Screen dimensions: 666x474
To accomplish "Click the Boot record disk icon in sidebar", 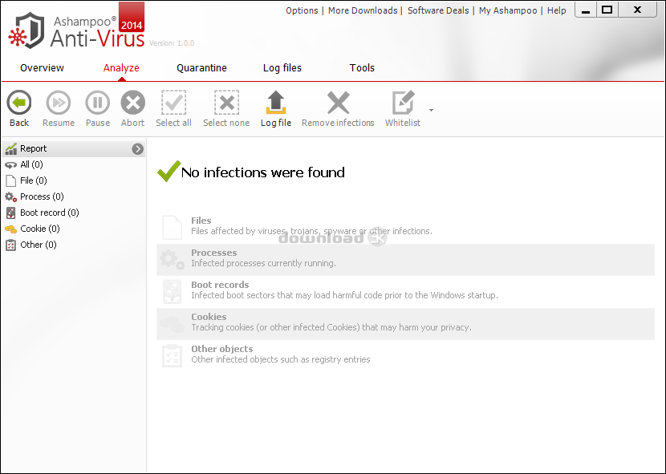I will pyautogui.click(x=11, y=213).
